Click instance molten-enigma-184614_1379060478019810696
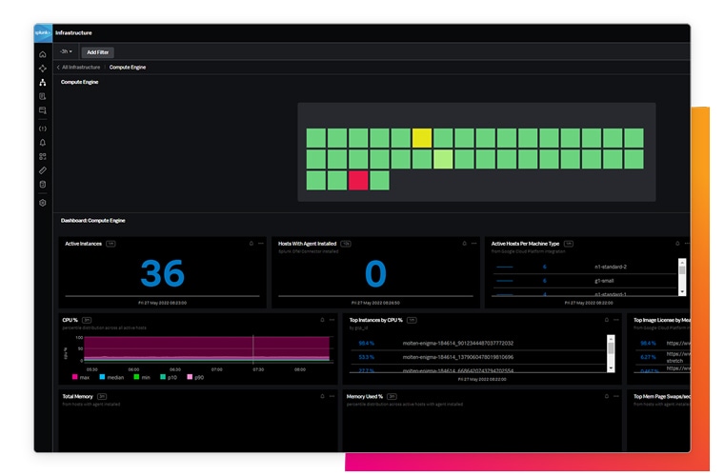This screenshot has height=476, width=724. click(457, 357)
